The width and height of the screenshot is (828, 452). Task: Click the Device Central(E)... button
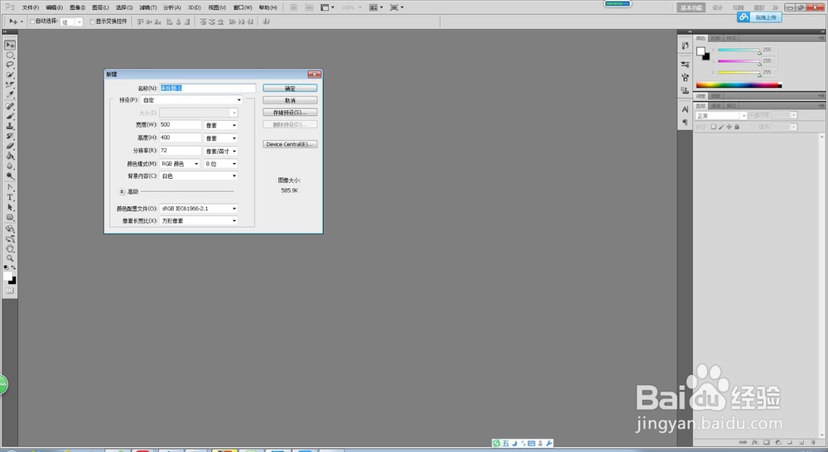tap(290, 144)
